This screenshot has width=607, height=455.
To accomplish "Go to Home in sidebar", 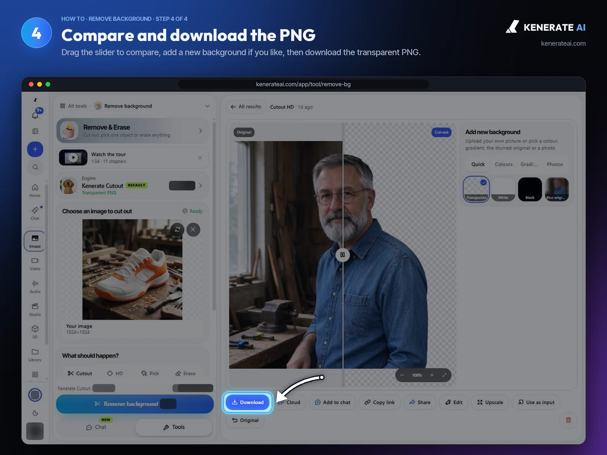I will (x=35, y=190).
